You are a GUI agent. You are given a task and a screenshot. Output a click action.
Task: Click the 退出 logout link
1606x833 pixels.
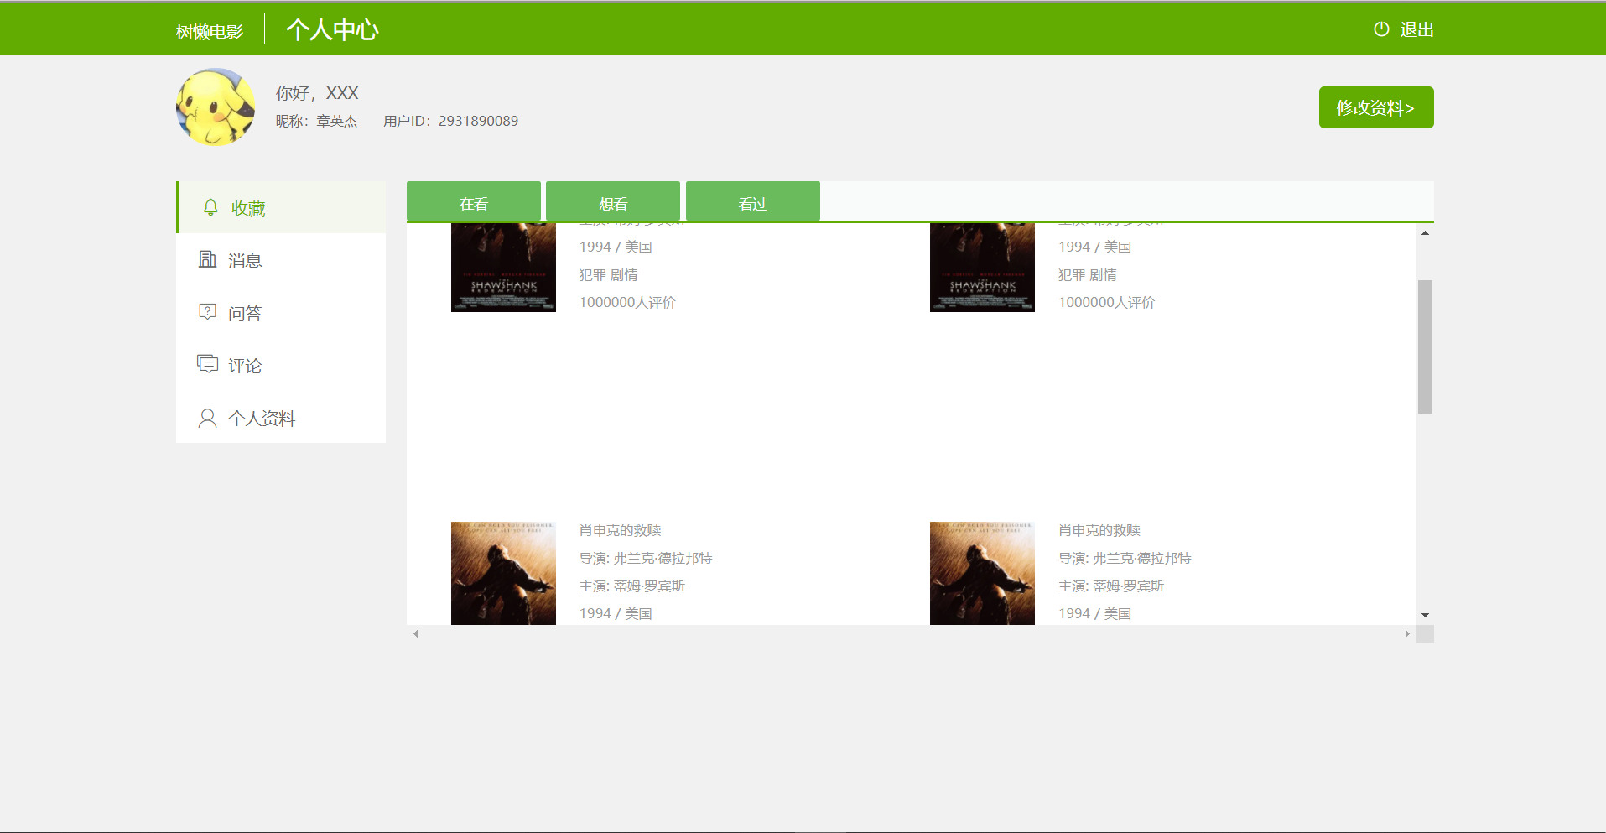[x=1416, y=29]
